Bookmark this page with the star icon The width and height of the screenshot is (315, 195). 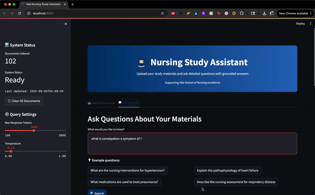[162, 13]
